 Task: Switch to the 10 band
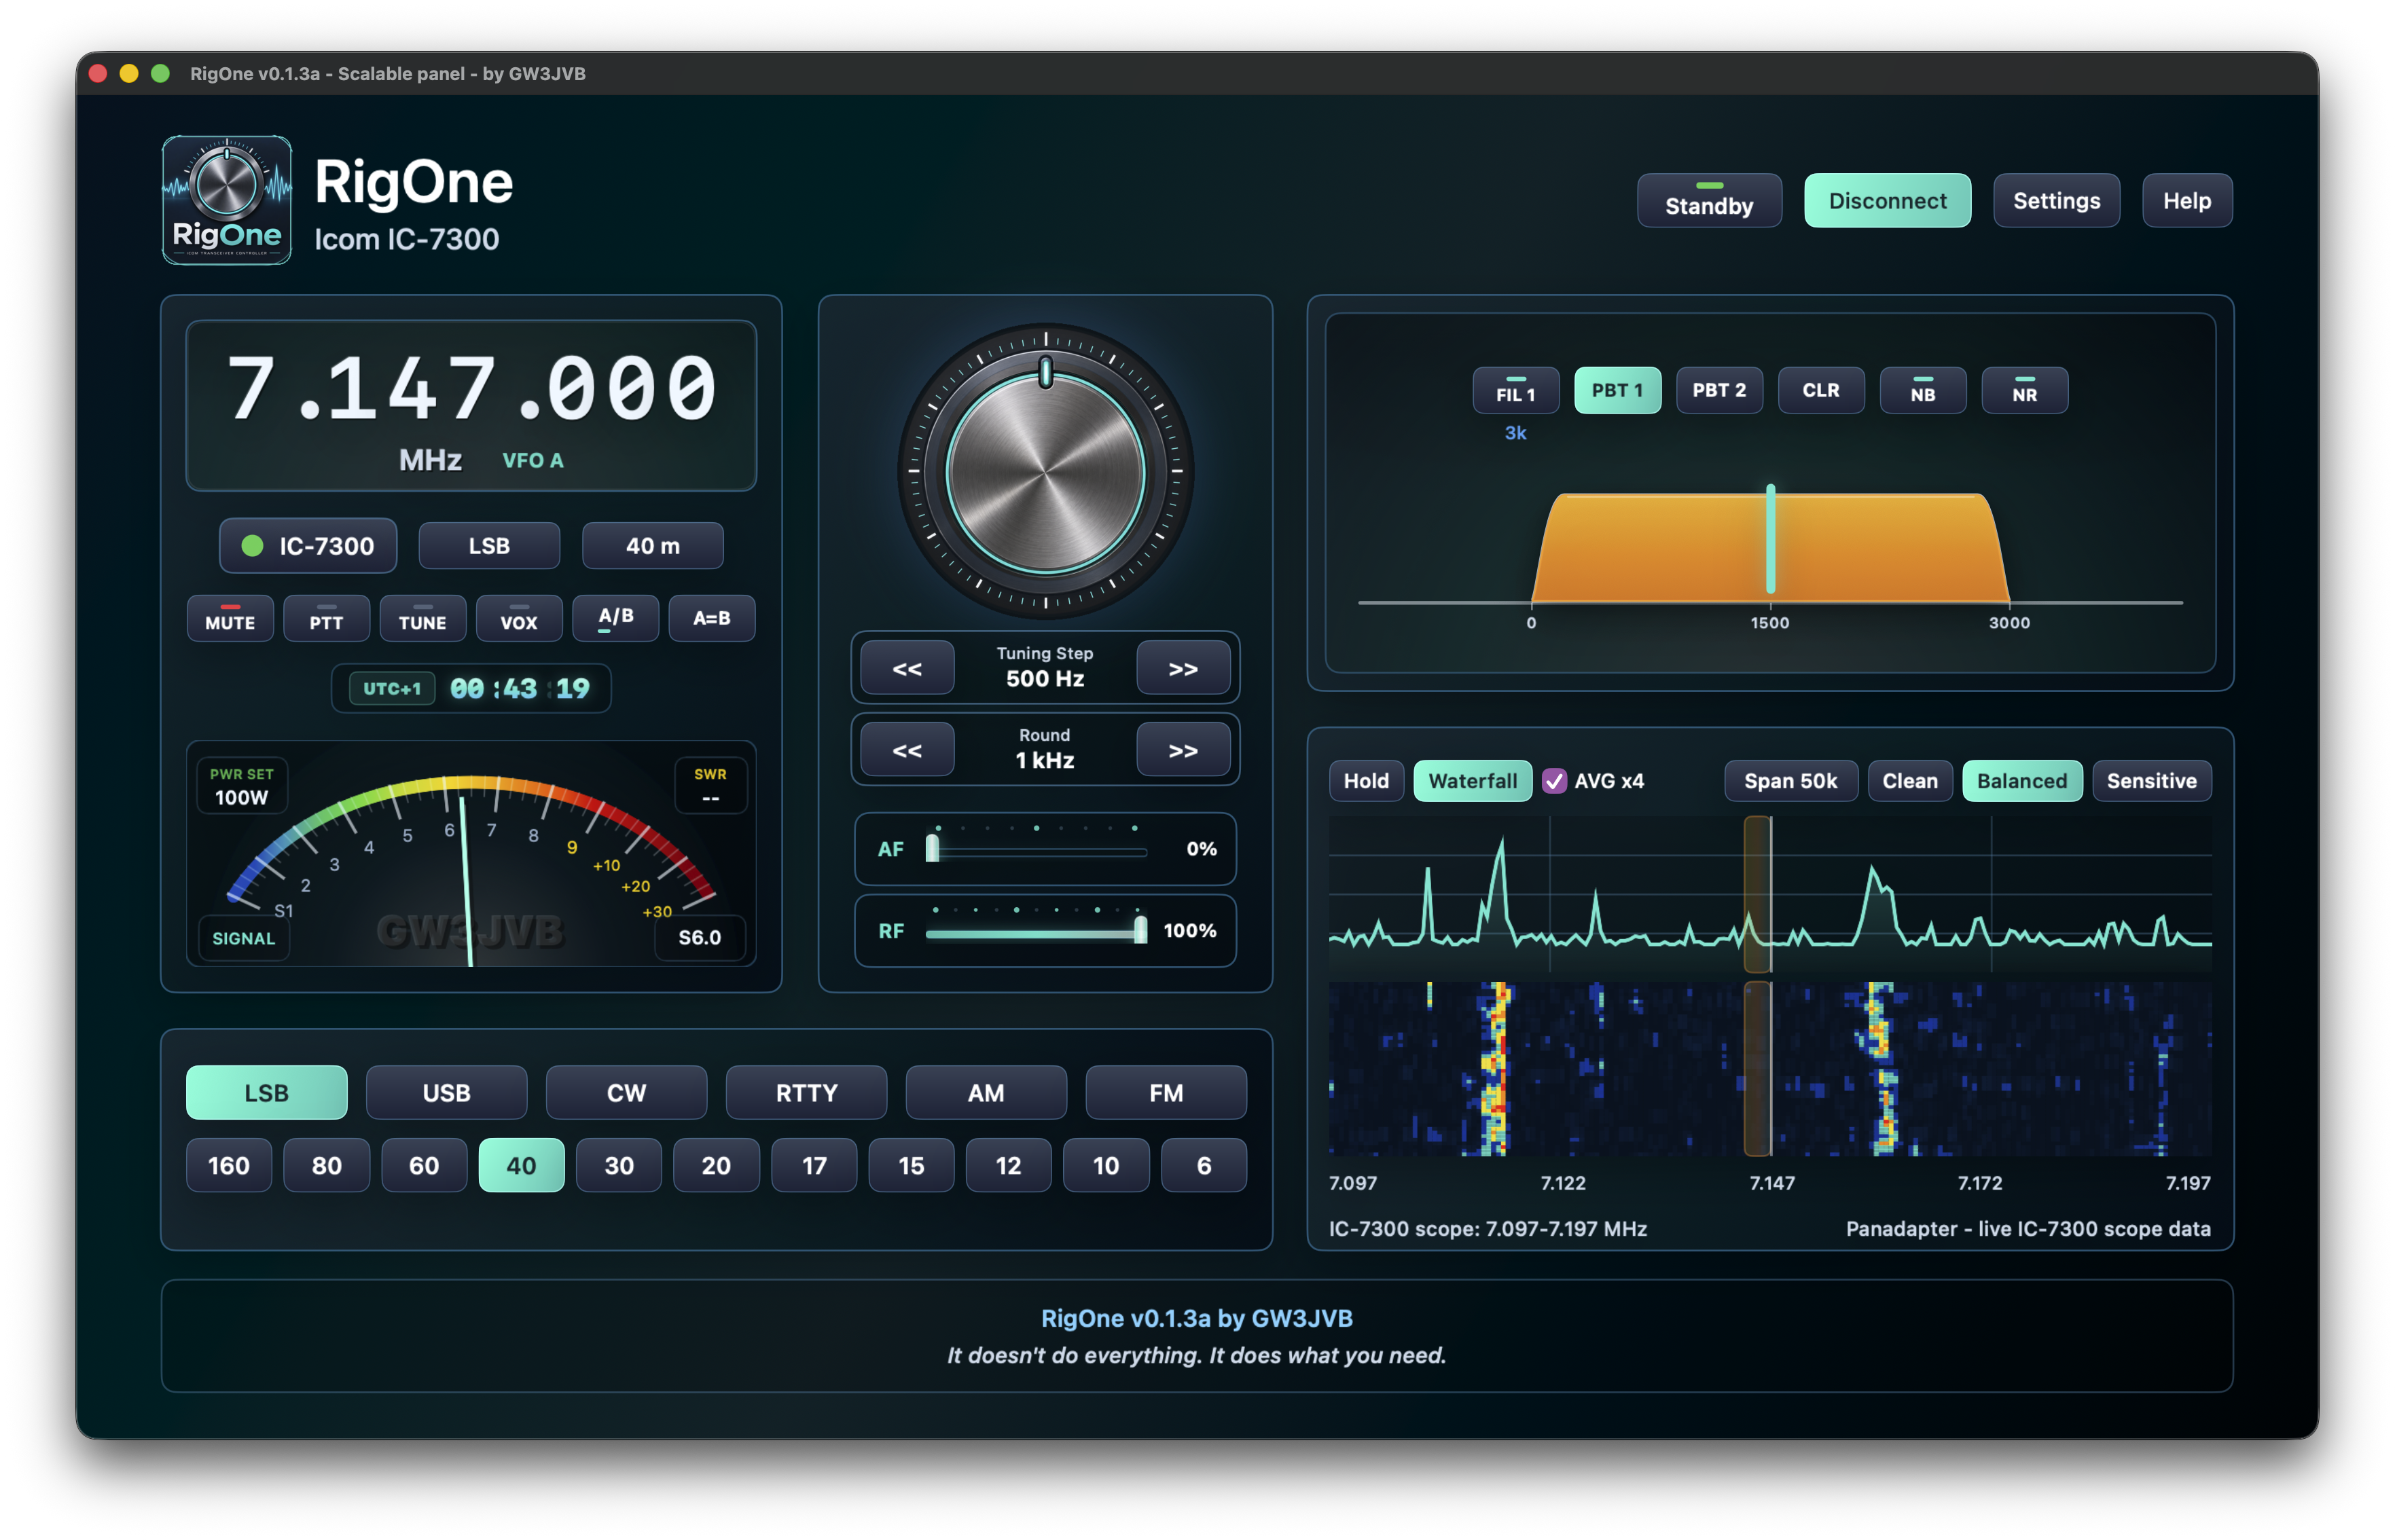1105,1165
